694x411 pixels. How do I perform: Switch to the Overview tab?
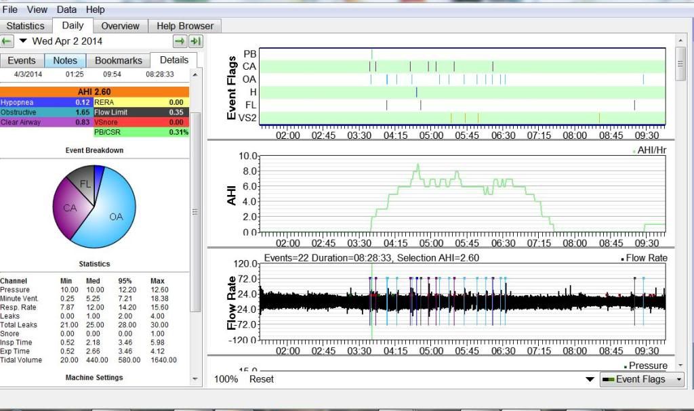[120, 26]
